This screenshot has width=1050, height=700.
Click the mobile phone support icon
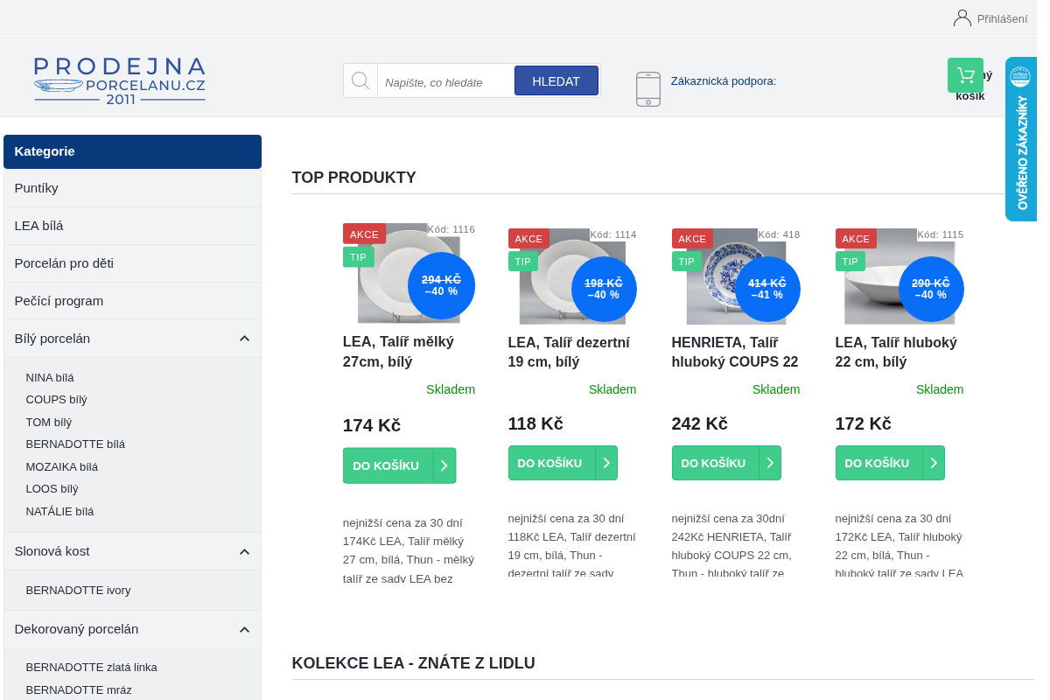tap(648, 89)
